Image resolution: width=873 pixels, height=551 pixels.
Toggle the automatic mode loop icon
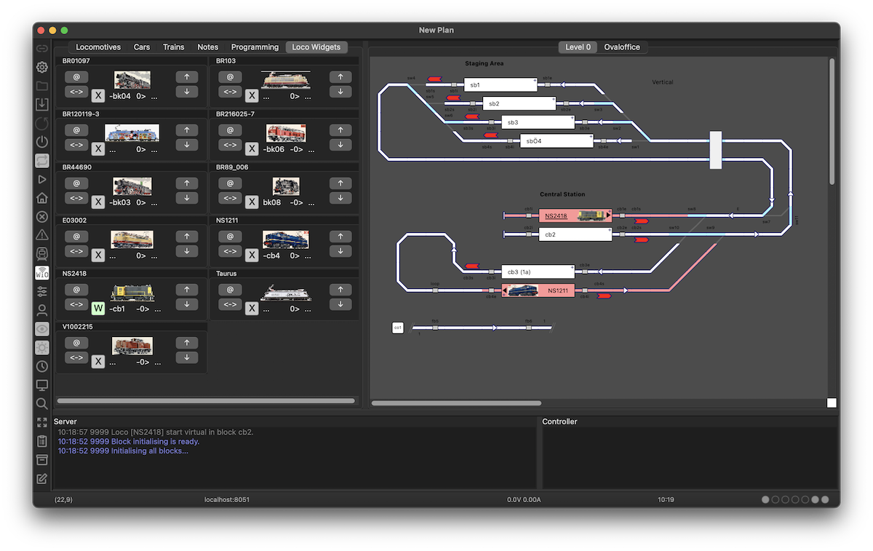tap(42, 161)
